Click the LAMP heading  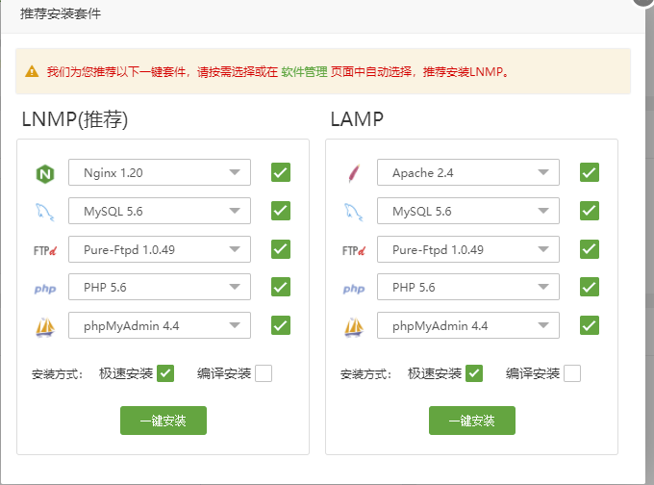tap(357, 119)
